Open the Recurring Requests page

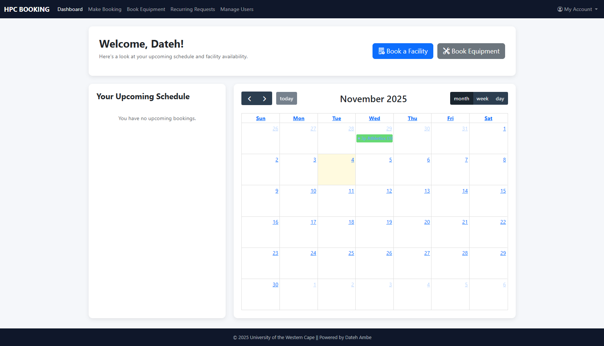[193, 9]
